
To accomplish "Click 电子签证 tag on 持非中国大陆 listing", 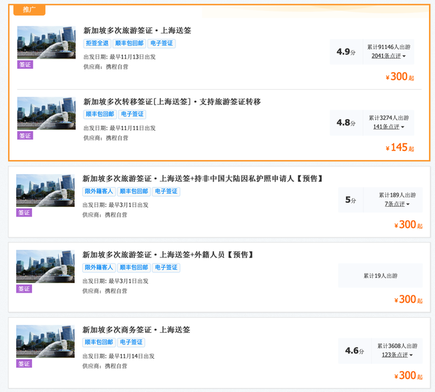I will pos(166,191).
